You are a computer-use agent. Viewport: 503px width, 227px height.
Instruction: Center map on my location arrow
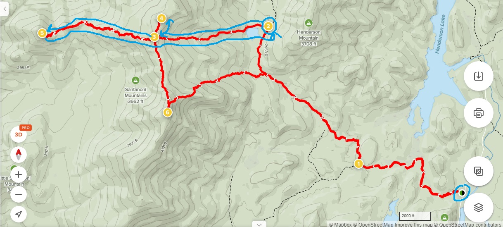point(19,214)
